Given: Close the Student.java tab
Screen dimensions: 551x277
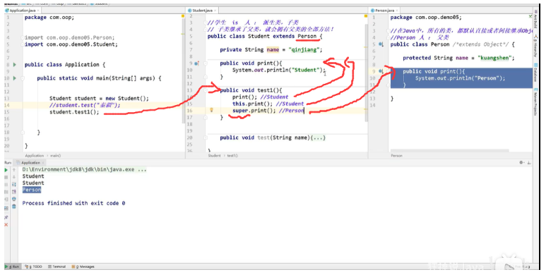Looking at the screenshot, I should click(x=215, y=11).
